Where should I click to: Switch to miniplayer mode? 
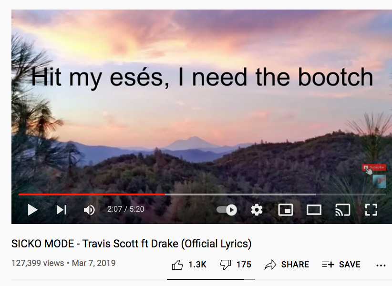click(286, 210)
